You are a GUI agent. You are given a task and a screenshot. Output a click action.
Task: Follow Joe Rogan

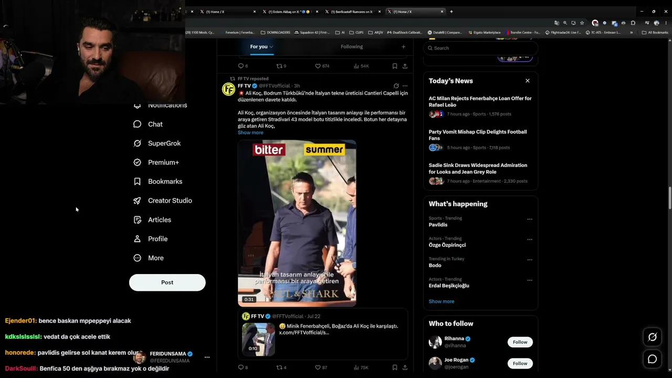[520, 363]
